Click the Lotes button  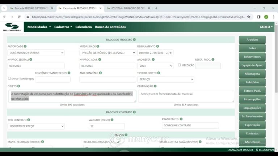click(x=252, y=48)
